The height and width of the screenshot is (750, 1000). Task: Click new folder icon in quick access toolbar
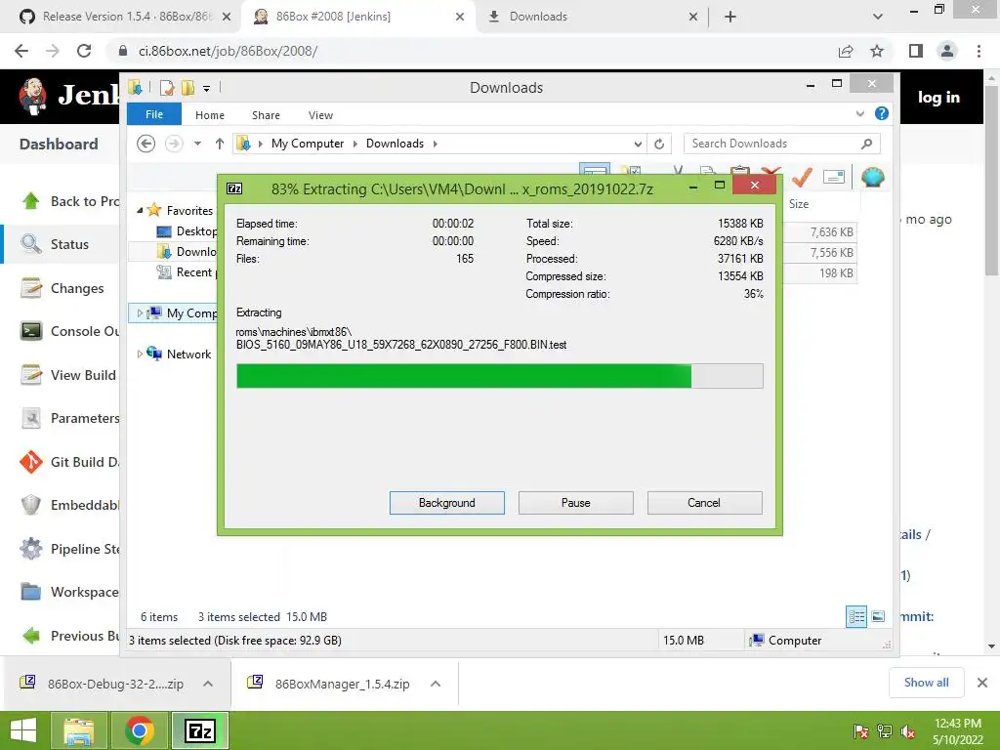tap(187, 87)
